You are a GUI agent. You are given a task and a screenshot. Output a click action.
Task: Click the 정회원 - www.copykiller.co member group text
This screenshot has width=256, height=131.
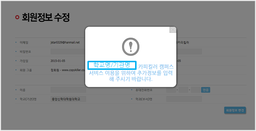(68, 70)
